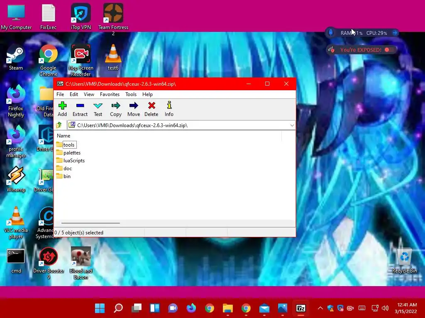This screenshot has width=425, height=318.
Task: Select the Blood and Bacon shortcut
Action: pyautogui.click(x=81, y=263)
